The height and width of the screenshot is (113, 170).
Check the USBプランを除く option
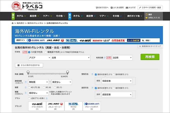tap(29, 98)
